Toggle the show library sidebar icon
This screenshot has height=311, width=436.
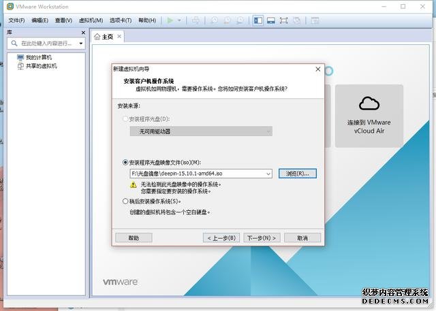point(258,20)
